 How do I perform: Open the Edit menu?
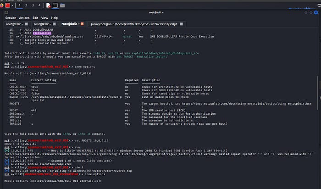(35, 18)
